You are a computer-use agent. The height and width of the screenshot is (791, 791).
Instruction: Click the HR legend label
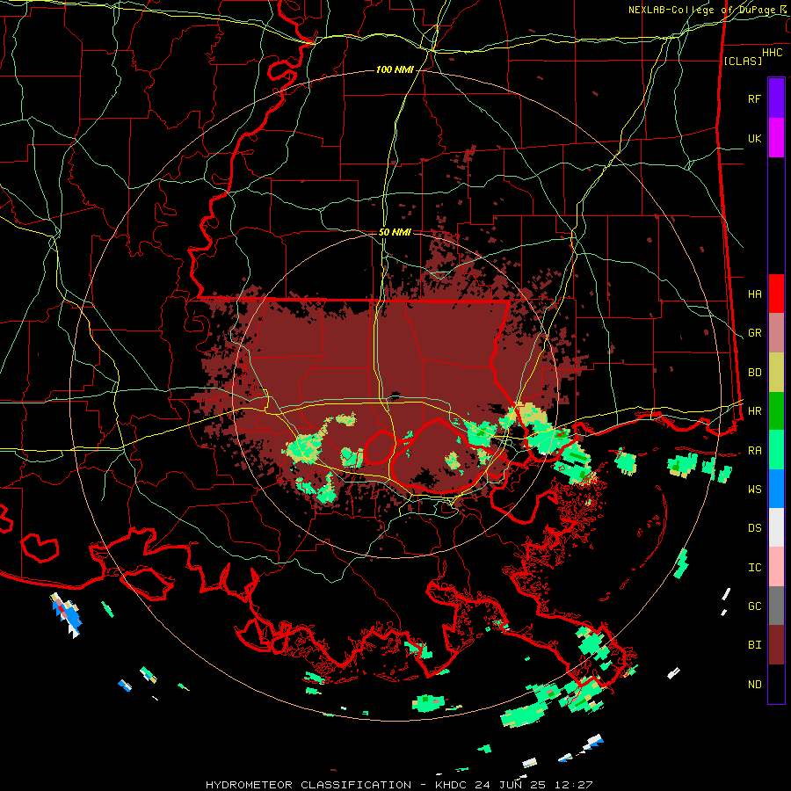tap(754, 410)
